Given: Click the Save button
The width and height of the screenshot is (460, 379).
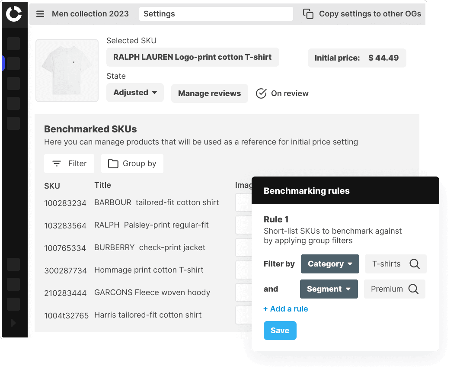Looking at the screenshot, I should 280,330.
